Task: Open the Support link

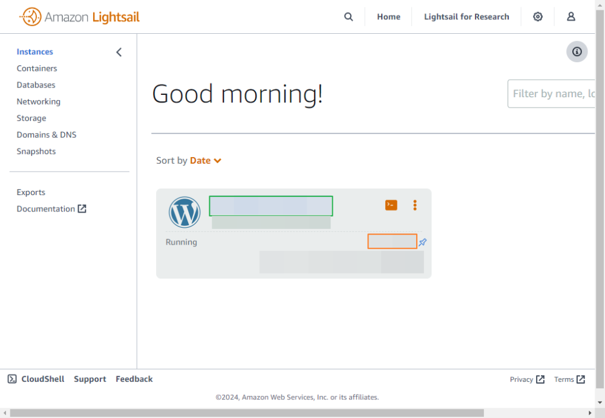Action: coord(90,379)
